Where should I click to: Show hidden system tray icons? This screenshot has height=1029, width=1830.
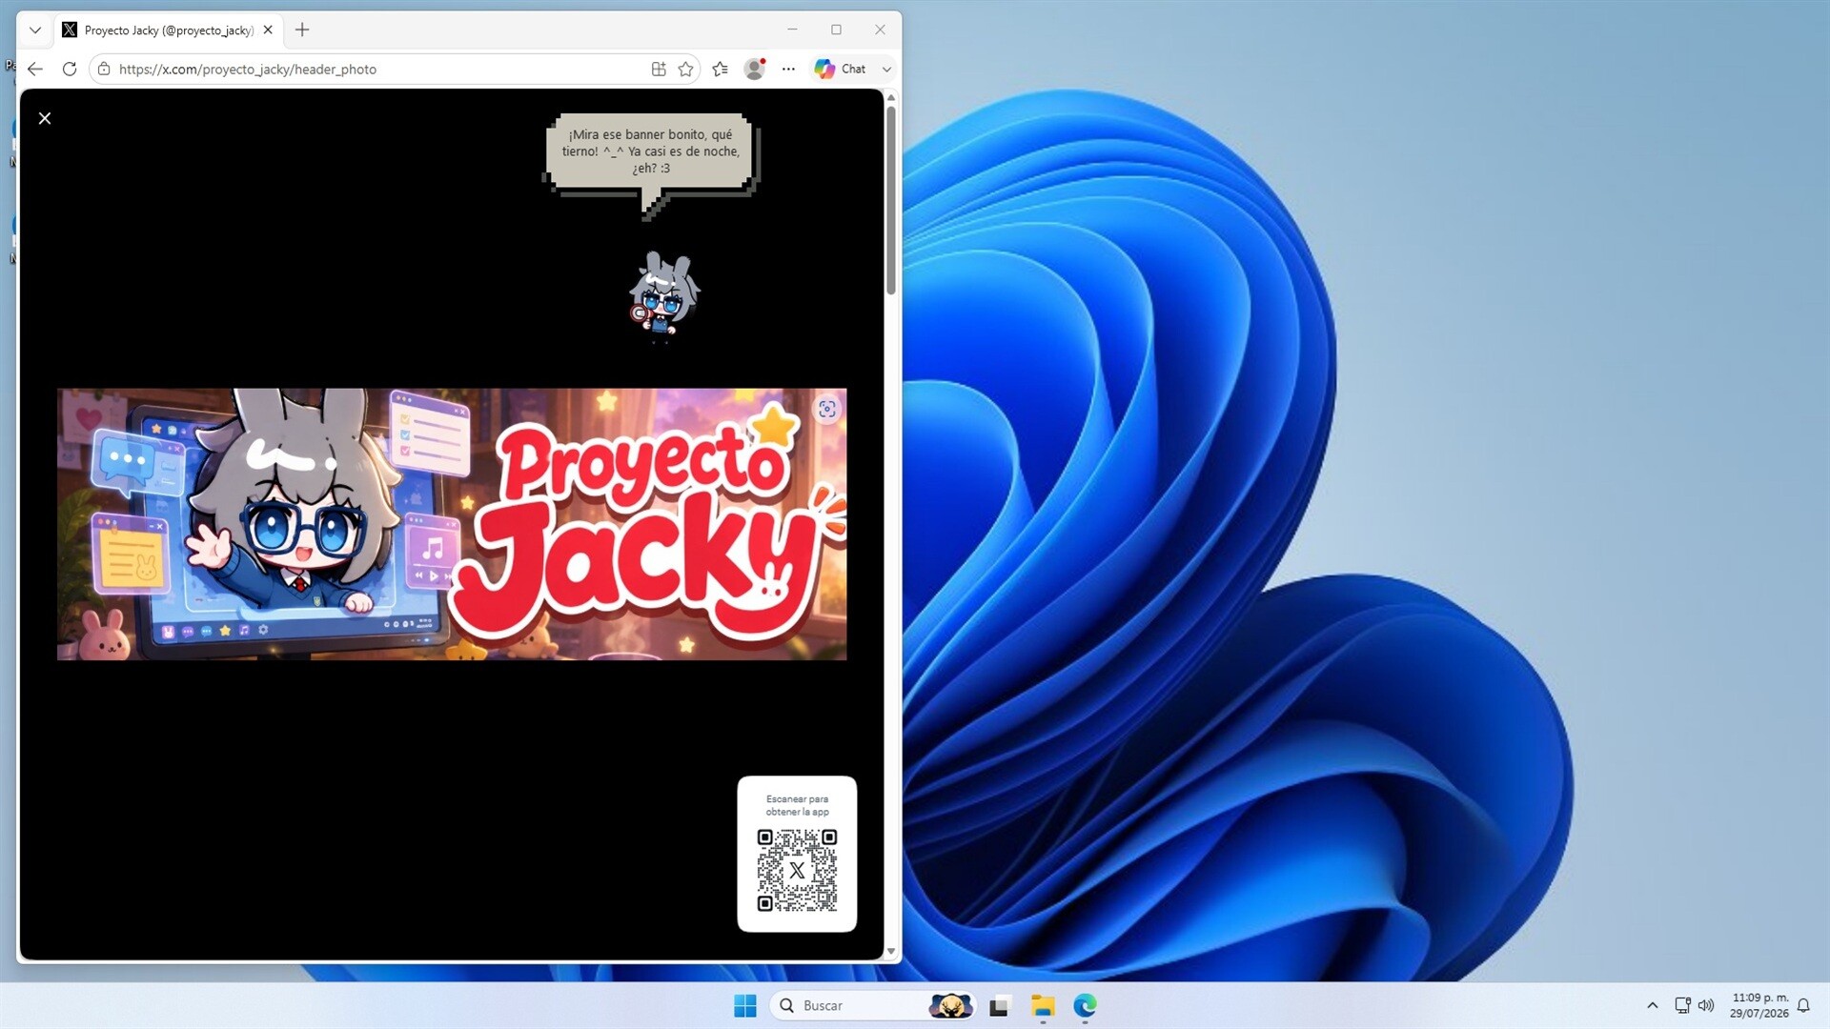click(1653, 1005)
